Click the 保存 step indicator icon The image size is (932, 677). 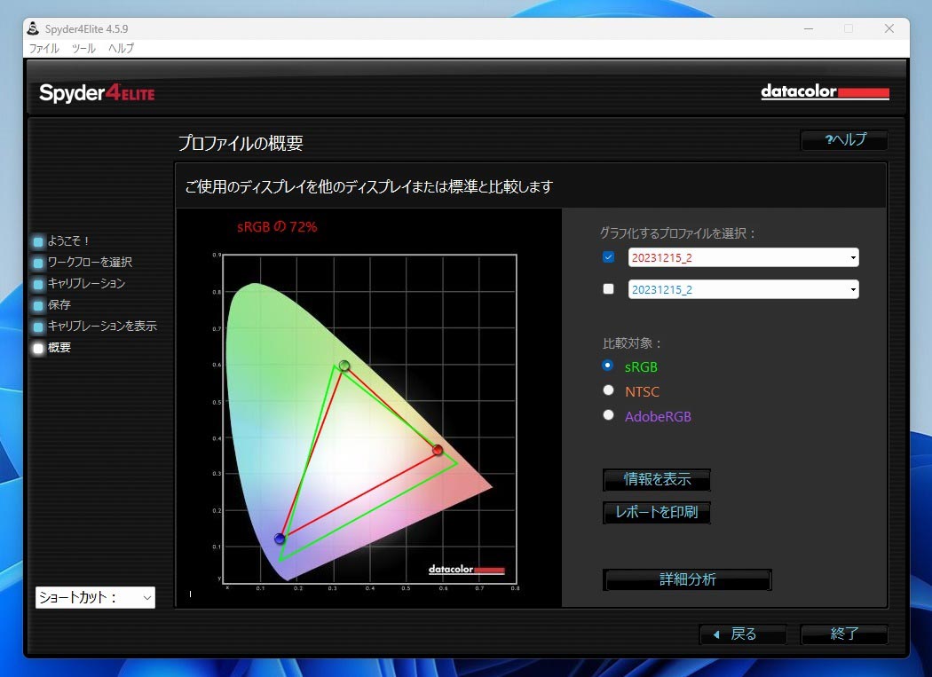tap(39, 305)
